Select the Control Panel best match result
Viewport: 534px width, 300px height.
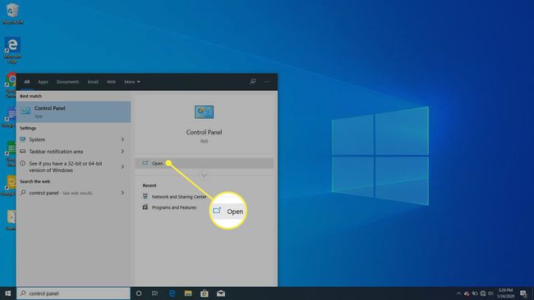[x=74, y=111]
